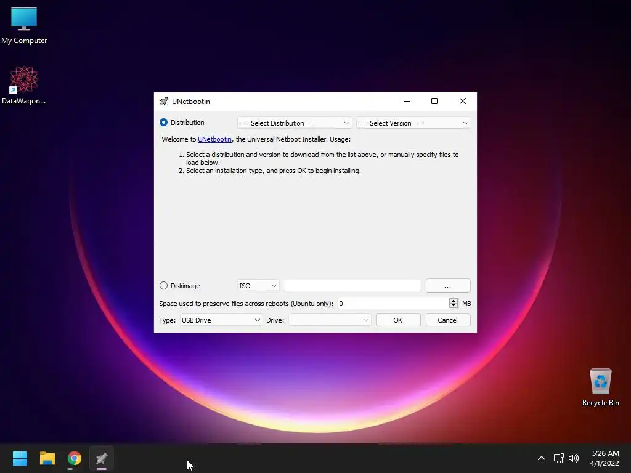Screen dimensions: 631x473
Task: Show hidden system tray icons
Action: tap(542, 458)
